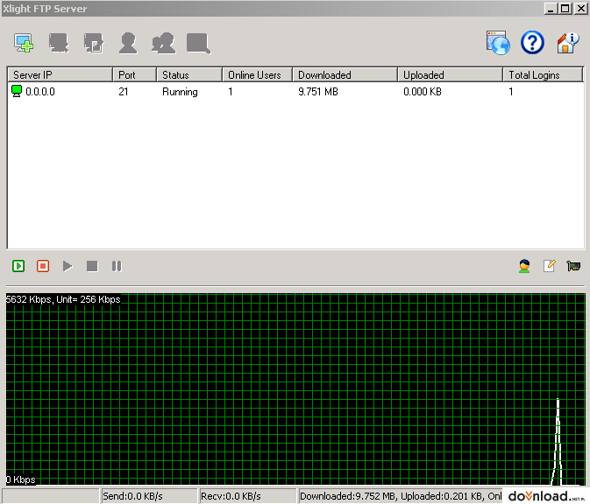Open the edit notes icon
Image resolution: width=590 pixels, height=504 pixels.
(x=549, y=266)
